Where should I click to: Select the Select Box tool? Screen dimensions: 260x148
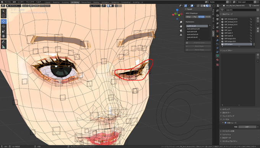pos(3,11)
